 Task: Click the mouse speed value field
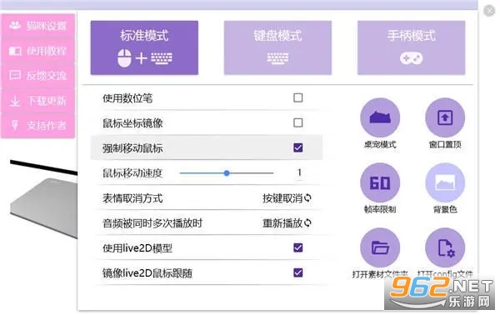click(x=299, y=172)
